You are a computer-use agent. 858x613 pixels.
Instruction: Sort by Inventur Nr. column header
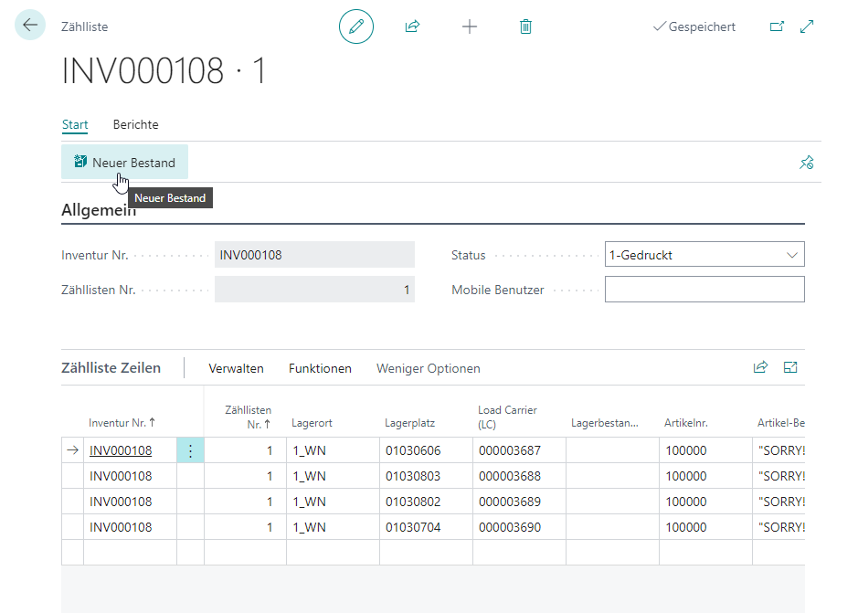(x=122, y=423)
